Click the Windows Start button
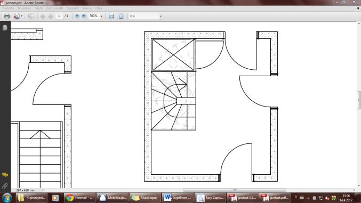This screenshot has height=203, width=361. pyautogui.click(x=7, y=198)
